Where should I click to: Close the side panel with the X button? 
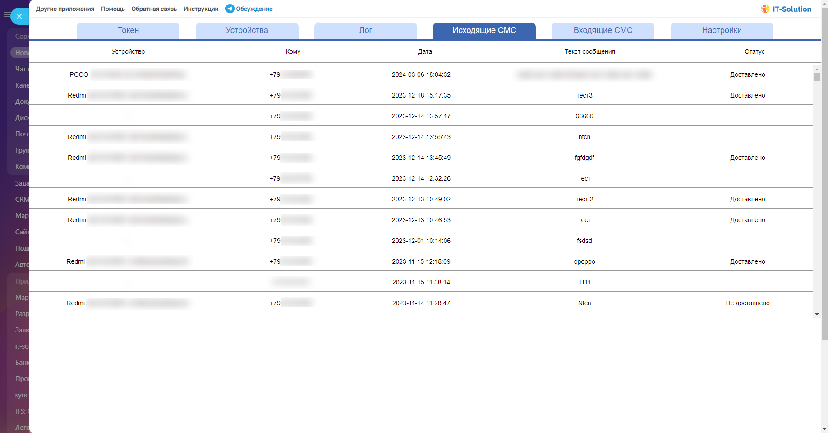pos(19,16)
